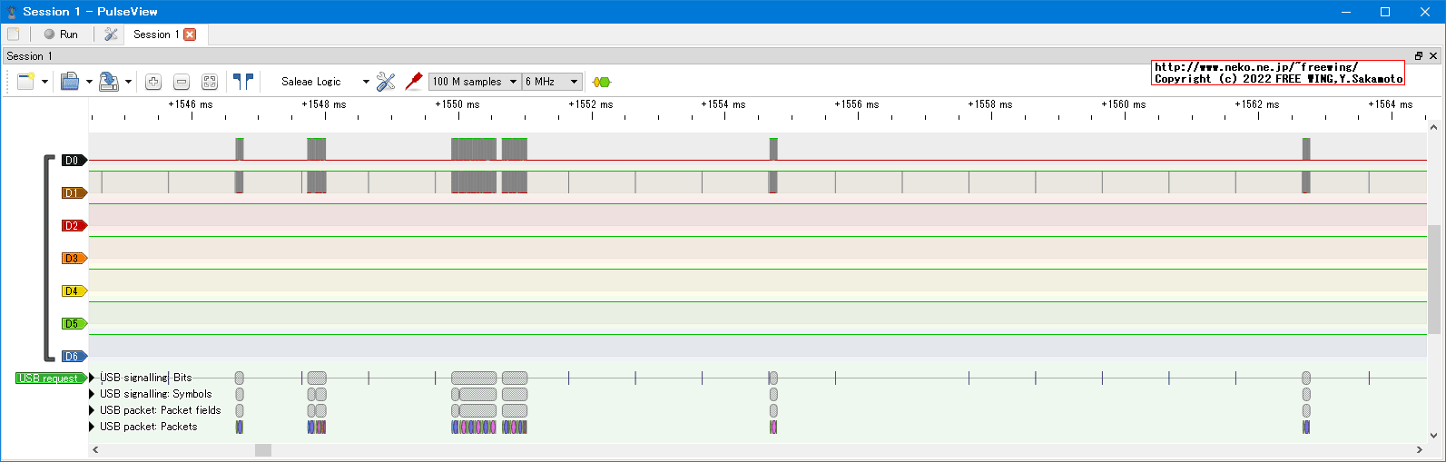Open the 6 MHz sample rate dropdown
This screenshot has width=1446, height=462.
(552, 82)
